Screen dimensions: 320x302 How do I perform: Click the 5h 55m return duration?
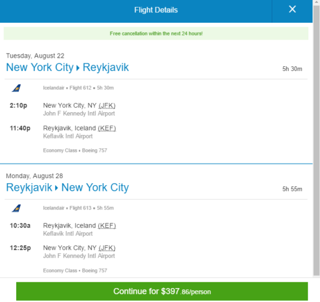[x=292, y=189]
